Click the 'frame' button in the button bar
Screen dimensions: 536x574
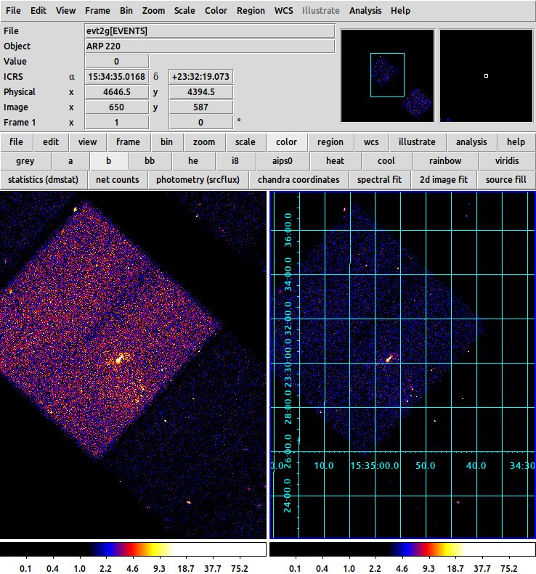[128, 142]
